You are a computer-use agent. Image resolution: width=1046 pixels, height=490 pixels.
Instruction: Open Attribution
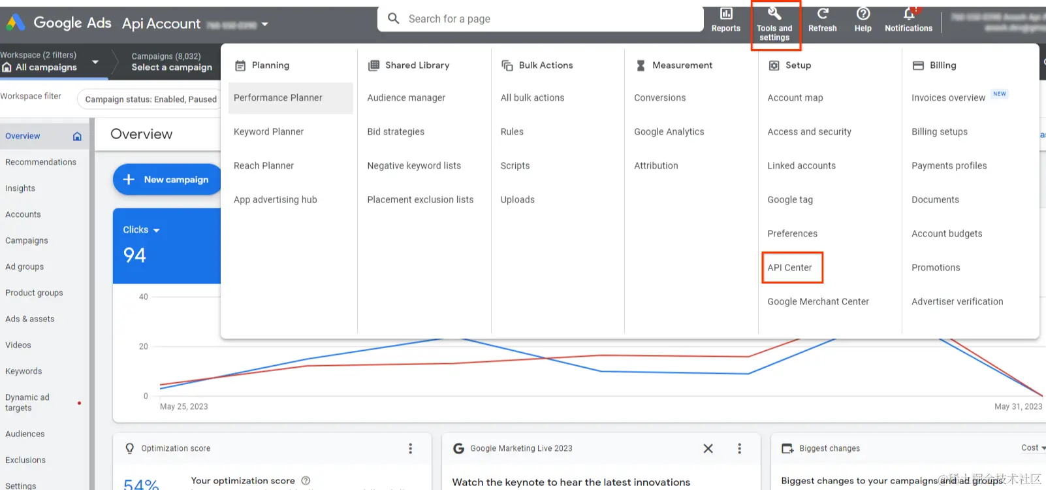point(656,166)
